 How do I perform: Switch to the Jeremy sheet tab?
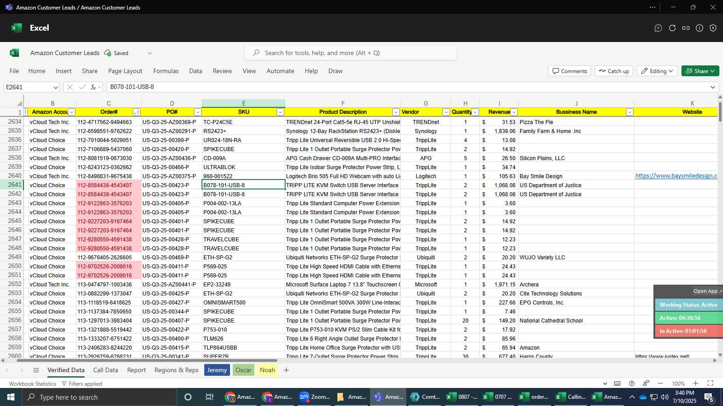click(x=217, y=370)
